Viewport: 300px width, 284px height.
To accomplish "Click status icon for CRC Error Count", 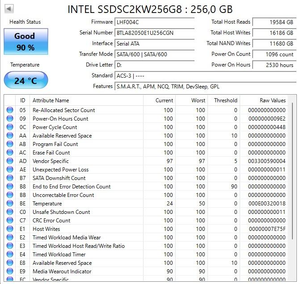I will tap(10, 221).
